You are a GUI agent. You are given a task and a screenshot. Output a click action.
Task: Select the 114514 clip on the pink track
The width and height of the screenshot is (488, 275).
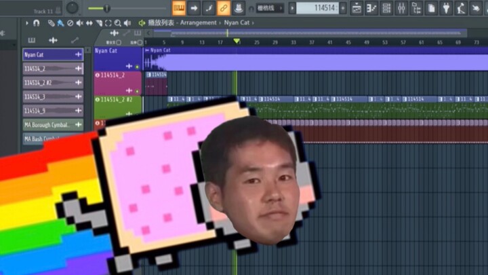(156, 83)
